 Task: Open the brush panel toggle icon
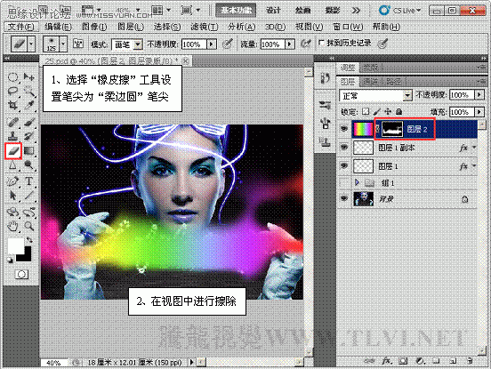click(x=77, y=44)
